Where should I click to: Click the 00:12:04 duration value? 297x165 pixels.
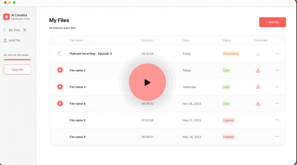point(147,54)
